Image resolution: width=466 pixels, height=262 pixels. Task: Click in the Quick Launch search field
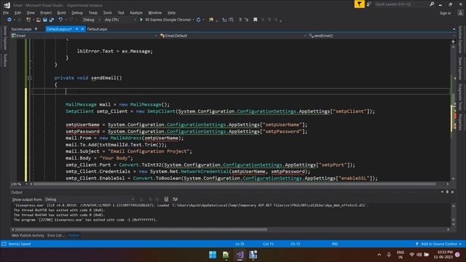[x=400, y=4]
